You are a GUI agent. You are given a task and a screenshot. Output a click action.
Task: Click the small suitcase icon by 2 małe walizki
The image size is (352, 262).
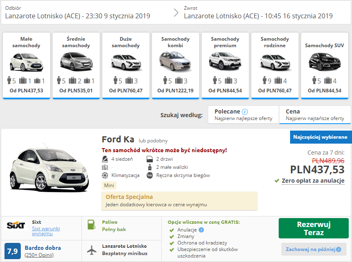(x=150, y=167)
